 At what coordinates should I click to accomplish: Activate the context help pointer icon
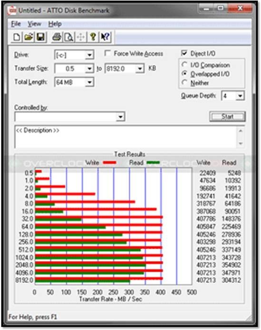click(105, 37)
